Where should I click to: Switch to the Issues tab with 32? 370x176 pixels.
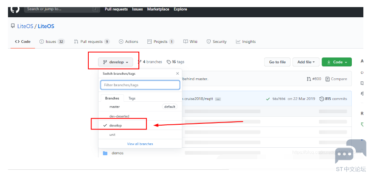52,42
